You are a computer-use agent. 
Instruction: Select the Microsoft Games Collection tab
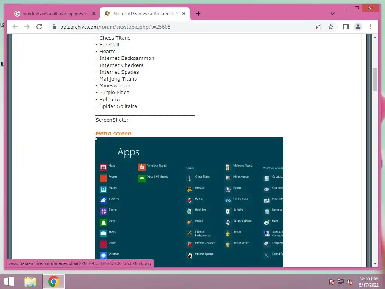(144, 14)
